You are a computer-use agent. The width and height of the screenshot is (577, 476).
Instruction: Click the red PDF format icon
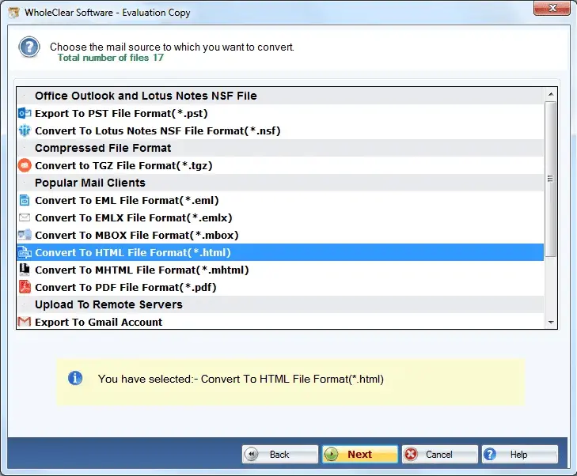[x=25, y=287]
